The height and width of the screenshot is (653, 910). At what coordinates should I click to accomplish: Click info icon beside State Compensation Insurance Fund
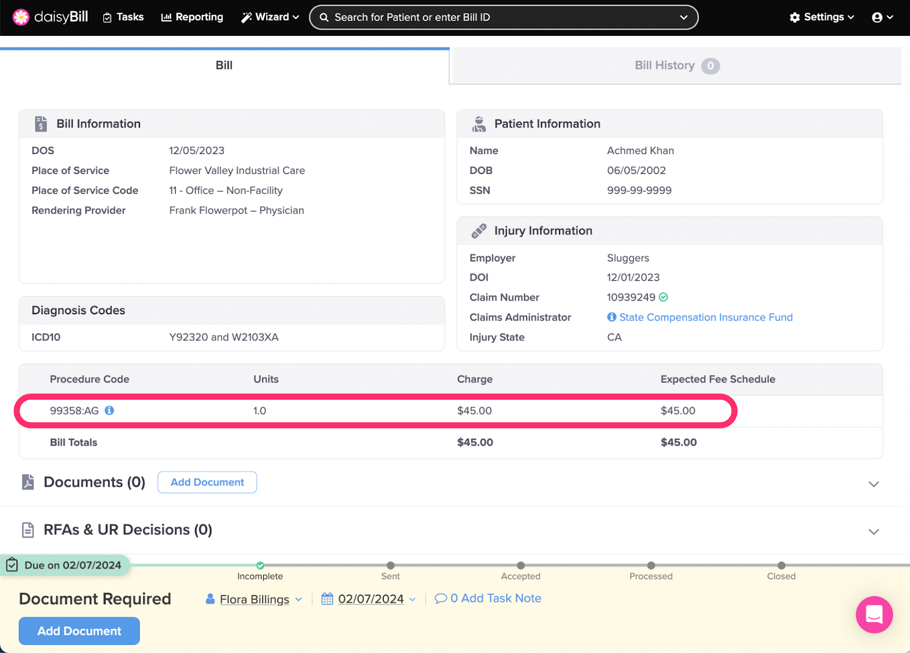(x=611, y=317)
